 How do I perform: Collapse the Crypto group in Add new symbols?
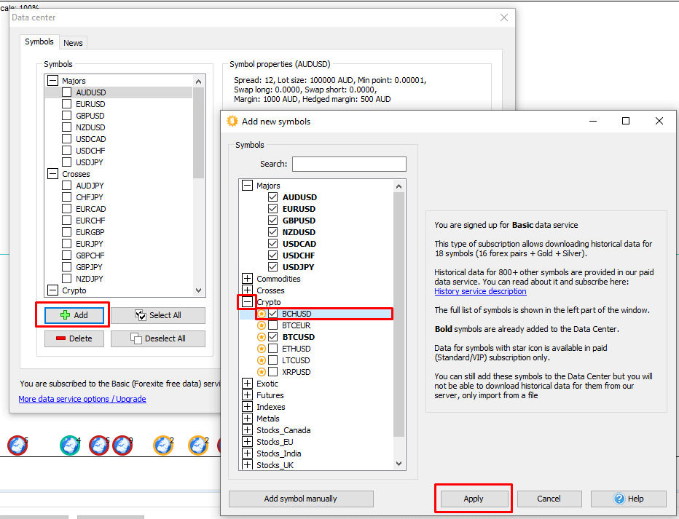pyautogui.click(x=248, y=302)
